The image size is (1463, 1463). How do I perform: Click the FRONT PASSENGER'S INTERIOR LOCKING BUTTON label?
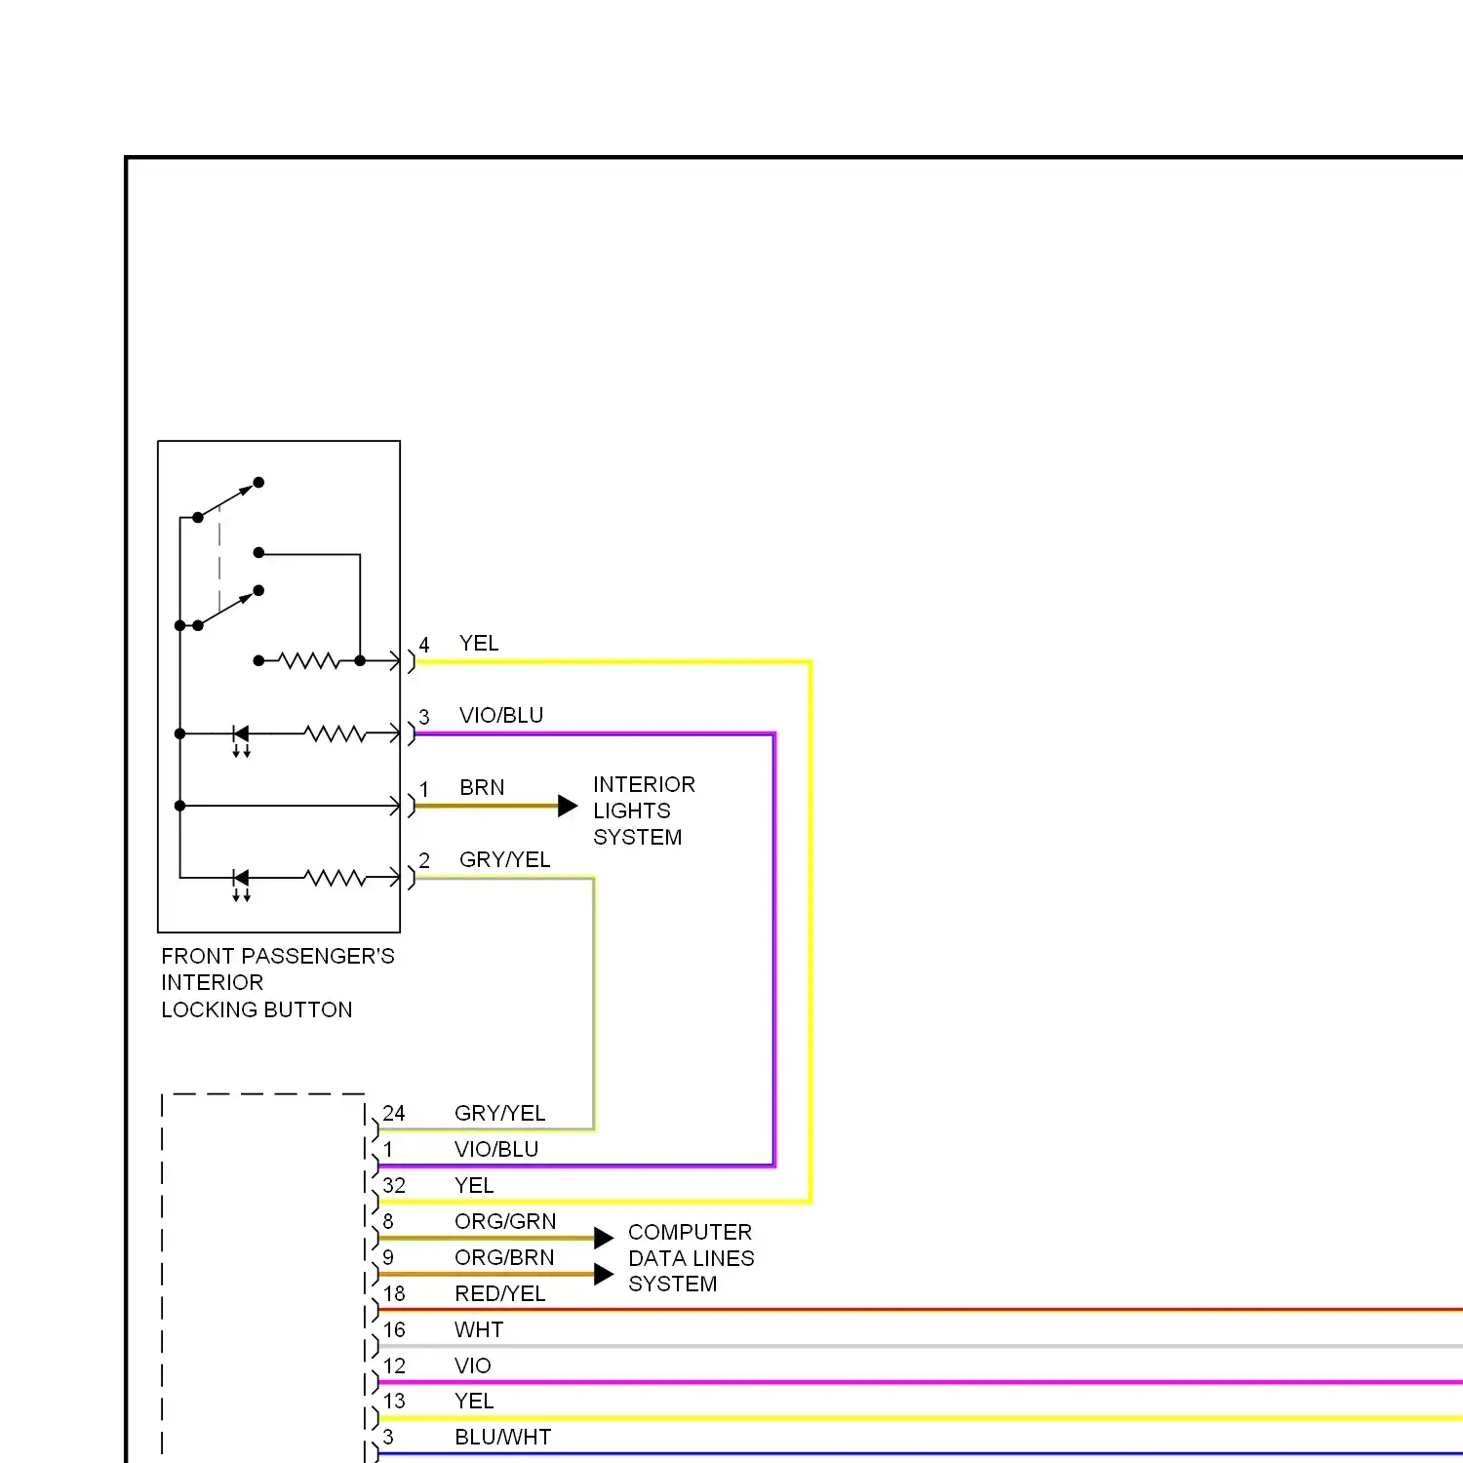(x=278, y=982)
